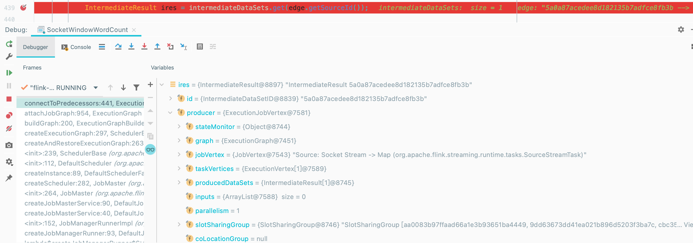Select frame createScheduler:282 JobMaster
Viewport: 693px width, 243px height.
(80, 183)
